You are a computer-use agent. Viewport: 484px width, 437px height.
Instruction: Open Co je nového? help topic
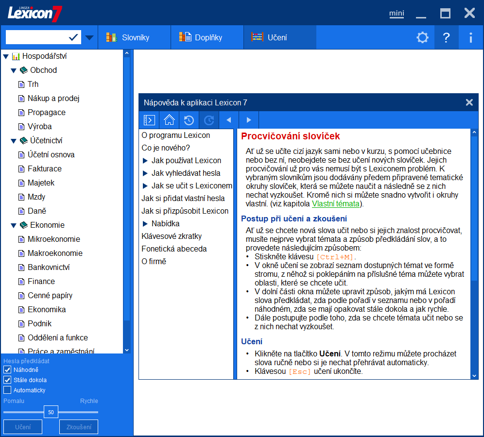(166, 148)
